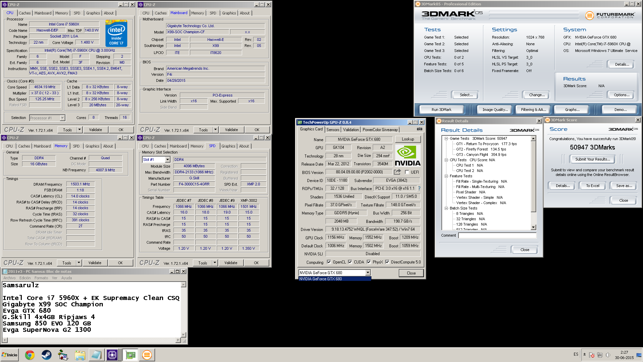The height and width of the screenshot is (362, 643).
Task: Click the Notepad window title icon
Action: (x=5, y=271)
